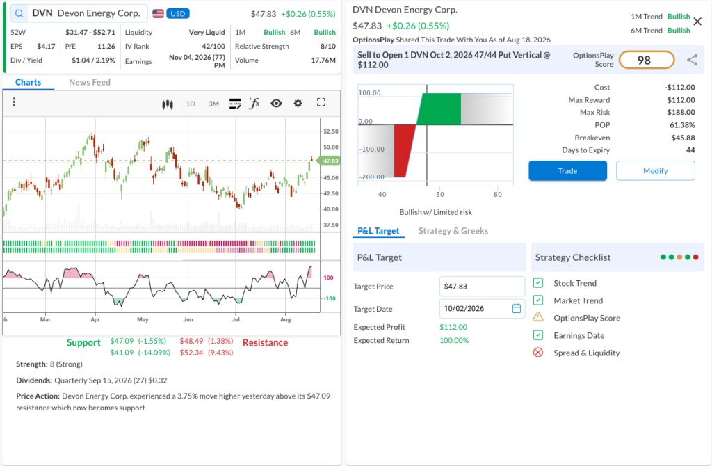Open the Target Date calendar icon
This screenshot has height=466, width=712.
(x=517, y=308)
